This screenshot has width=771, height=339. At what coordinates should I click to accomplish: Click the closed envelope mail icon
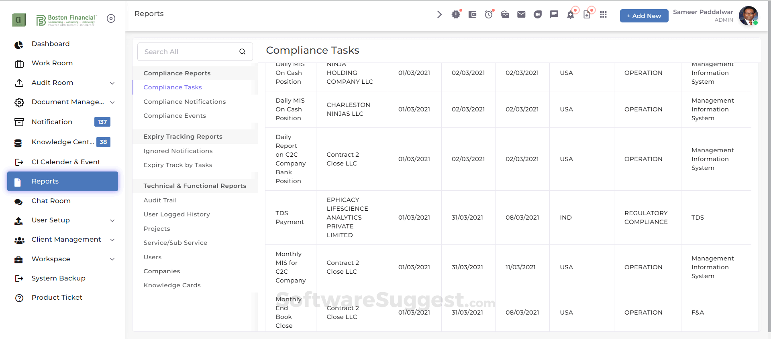tap(521, 15)
